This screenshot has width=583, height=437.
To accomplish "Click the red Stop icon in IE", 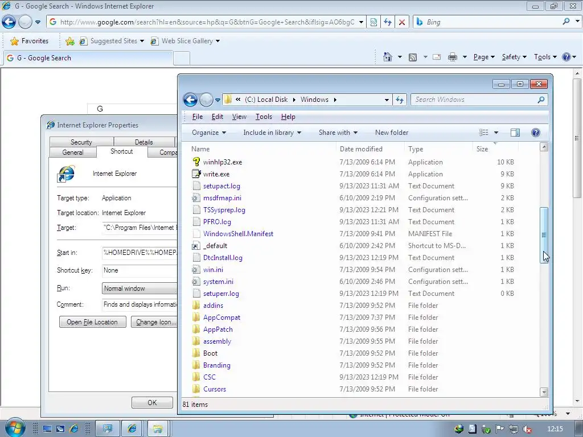I will (402, 22).
